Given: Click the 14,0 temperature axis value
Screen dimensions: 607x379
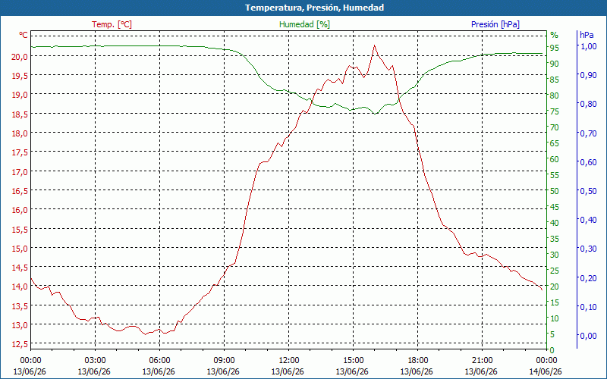Looking at the screenshot, I should 20,287.
